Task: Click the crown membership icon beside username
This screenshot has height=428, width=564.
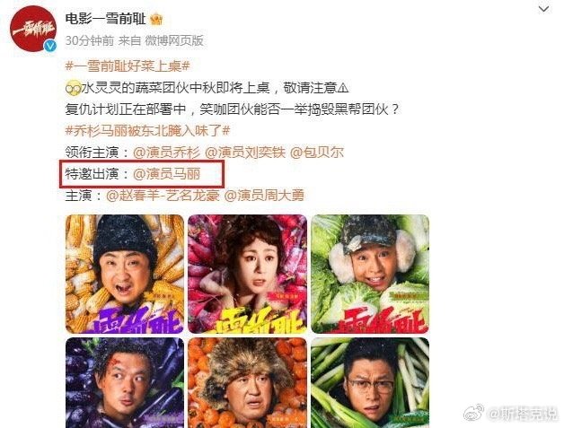Action: tap(156, 19)
